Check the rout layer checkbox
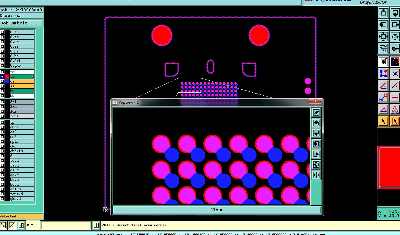The width and height of the screenshot is (400, 235). point(2,116)
